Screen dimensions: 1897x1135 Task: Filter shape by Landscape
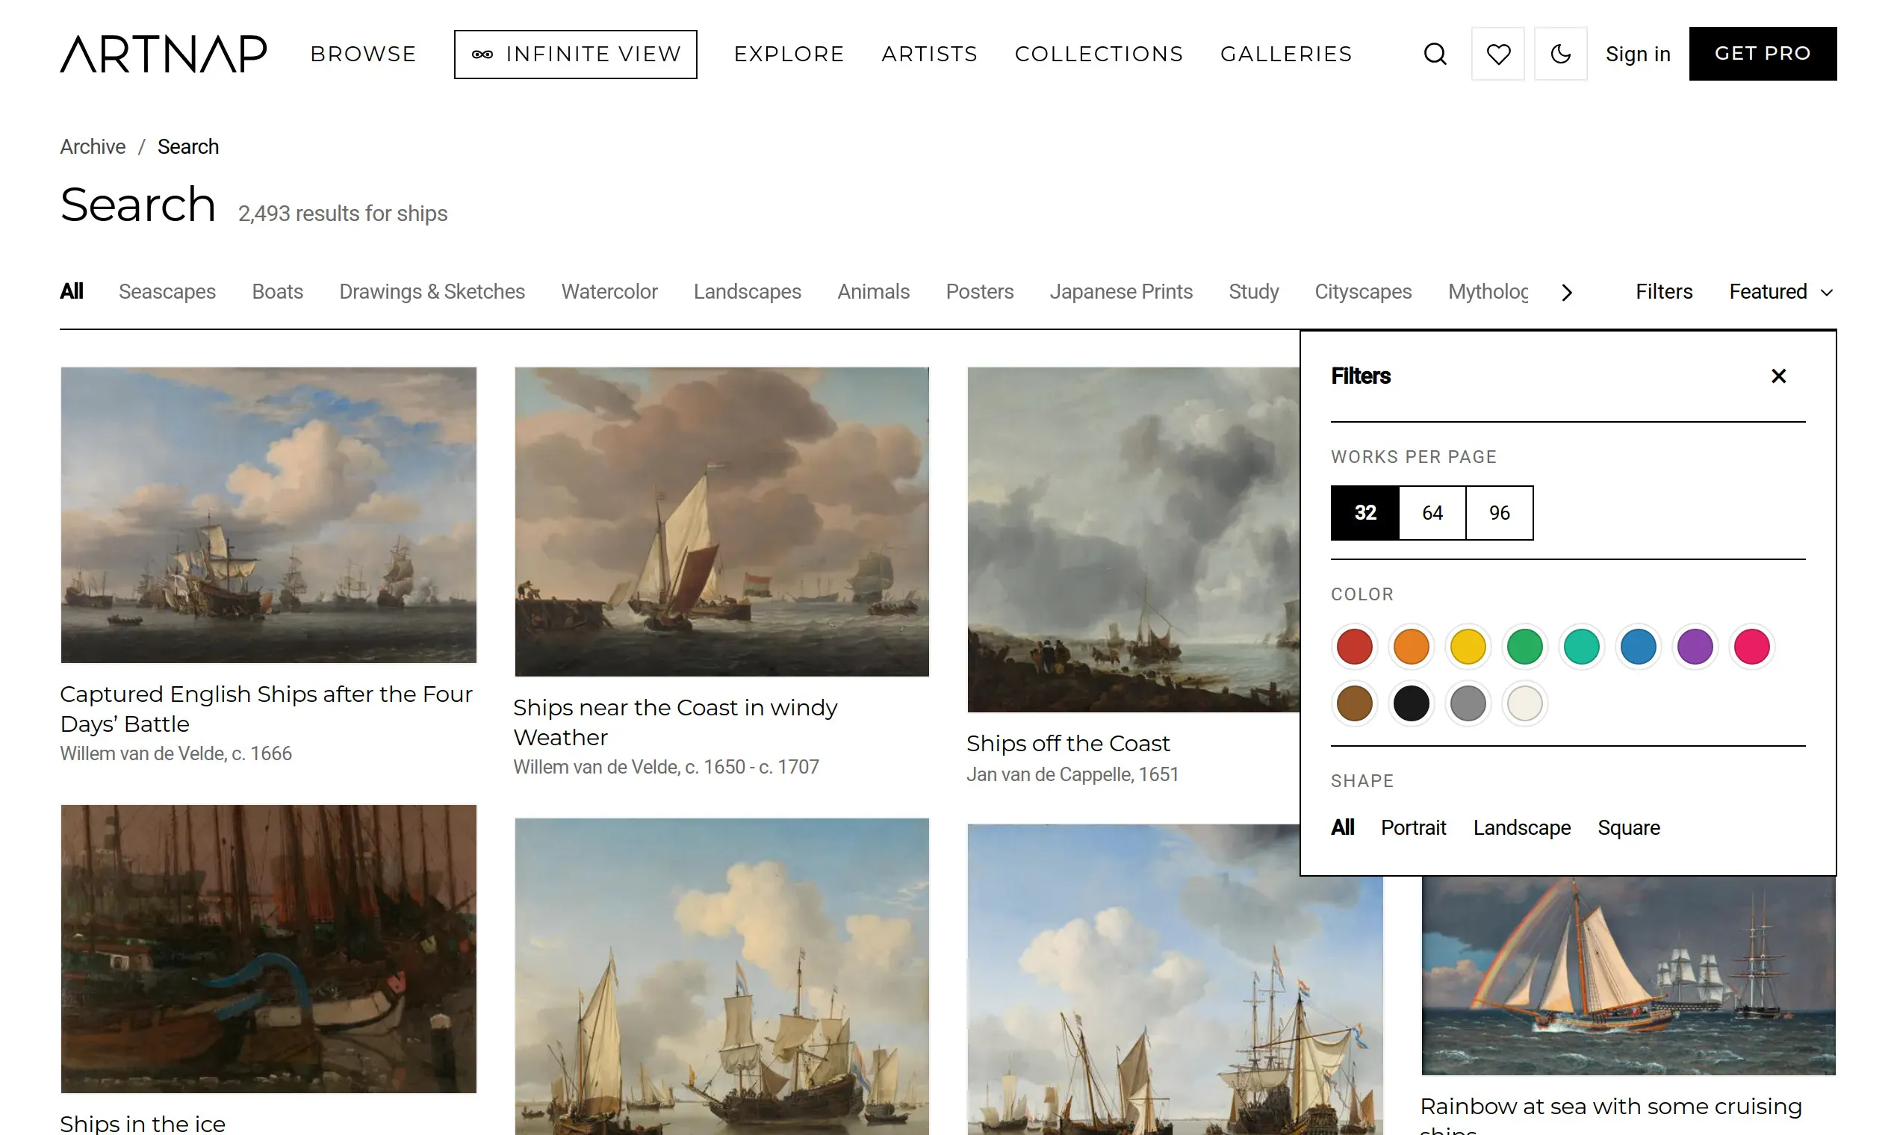(x=1521, y=827)
